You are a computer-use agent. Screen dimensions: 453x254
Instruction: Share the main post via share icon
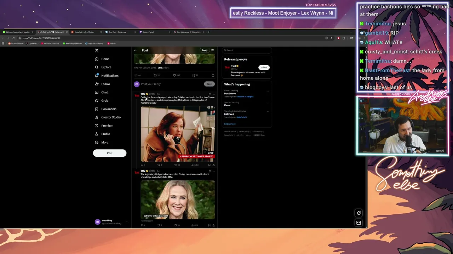tap(213, 75)
